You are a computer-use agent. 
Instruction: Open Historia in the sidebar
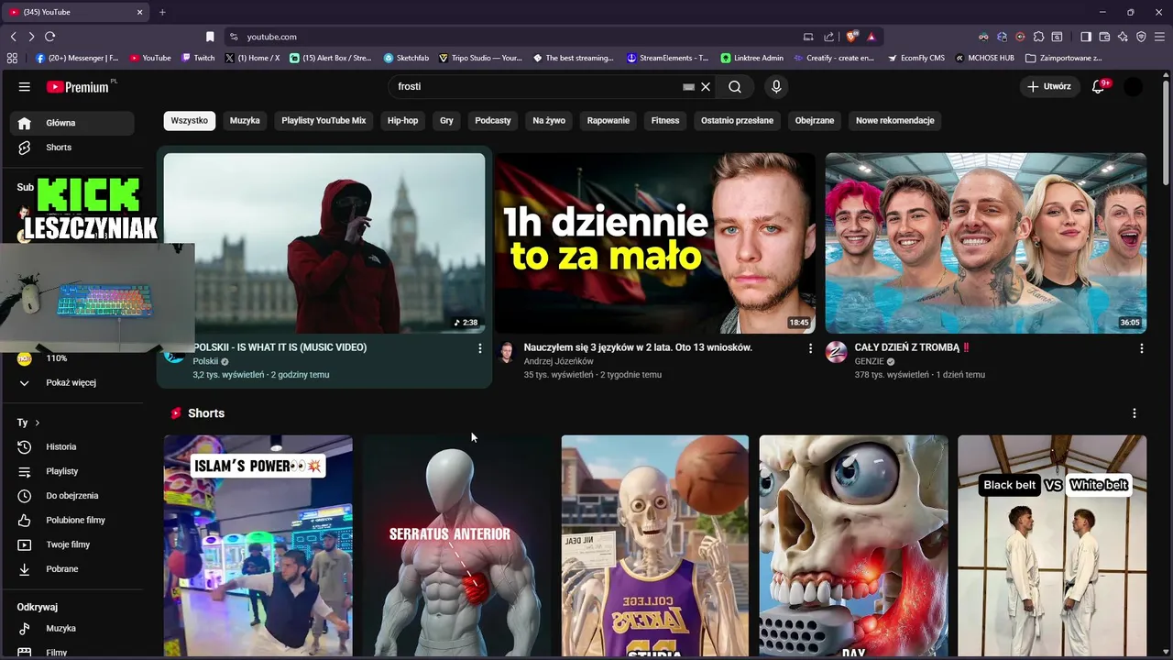point(71,446)
